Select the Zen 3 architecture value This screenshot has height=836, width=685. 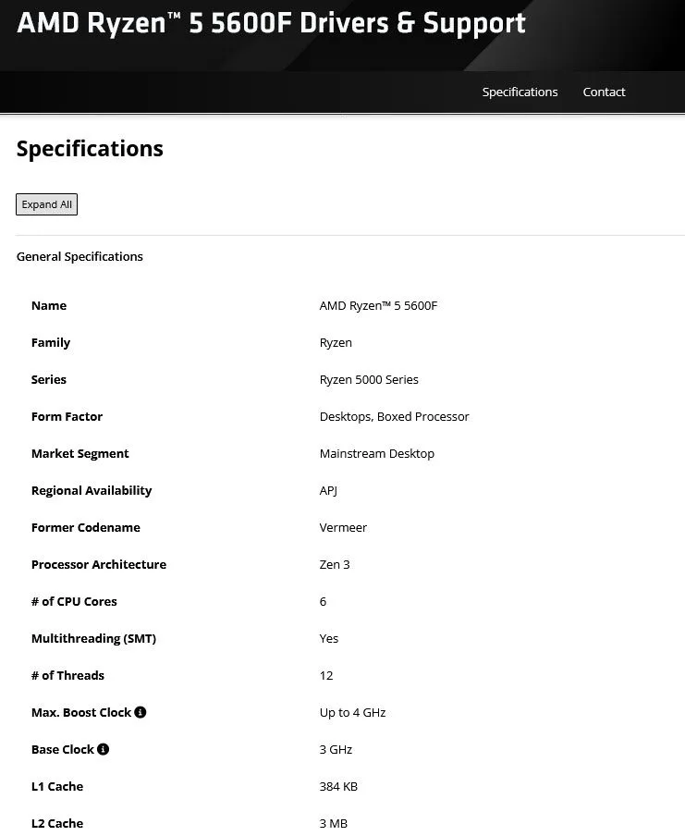tap(334, 564)
